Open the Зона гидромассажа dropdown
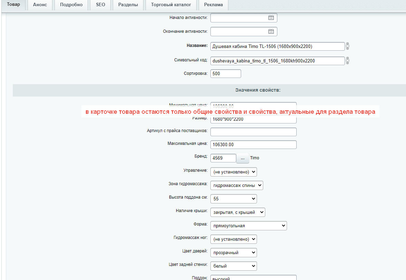This screenshot has height=280, width=406. coord(237,185)
